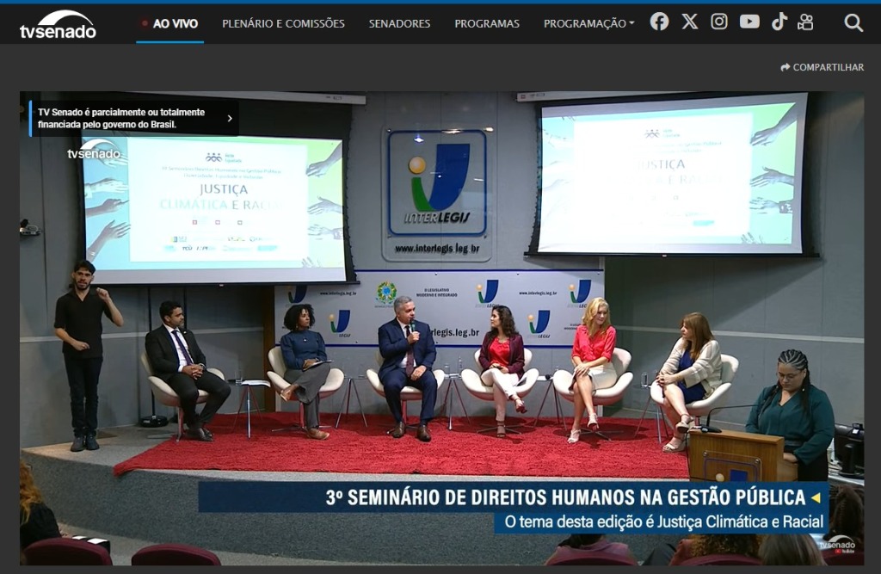Open the Programas menu item
Screen dimensions: 881x574
pyautogui.click(x=487, y=23)
